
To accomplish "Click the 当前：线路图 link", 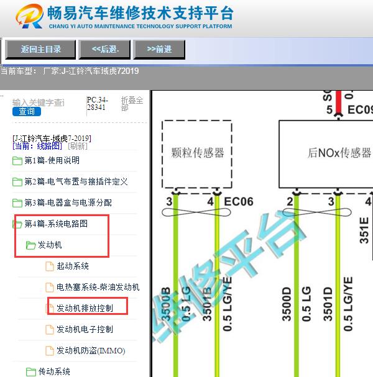I will (x=37, y=146).
